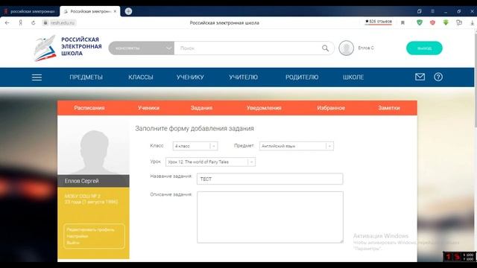Switch to the Заметки tab
477x268 pixels.
389,108
